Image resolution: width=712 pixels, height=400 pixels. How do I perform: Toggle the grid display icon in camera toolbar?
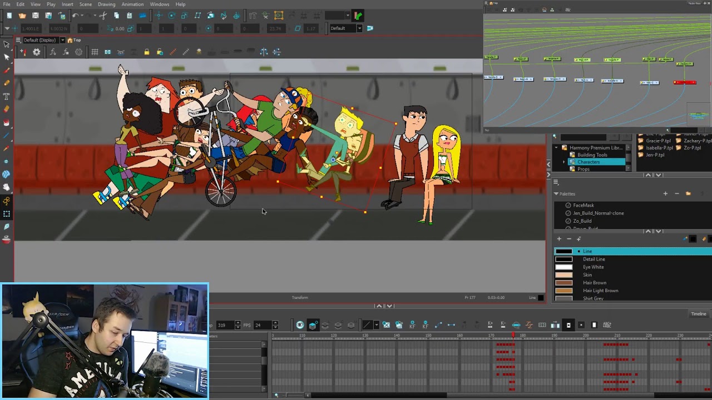(x=95, y=52)
